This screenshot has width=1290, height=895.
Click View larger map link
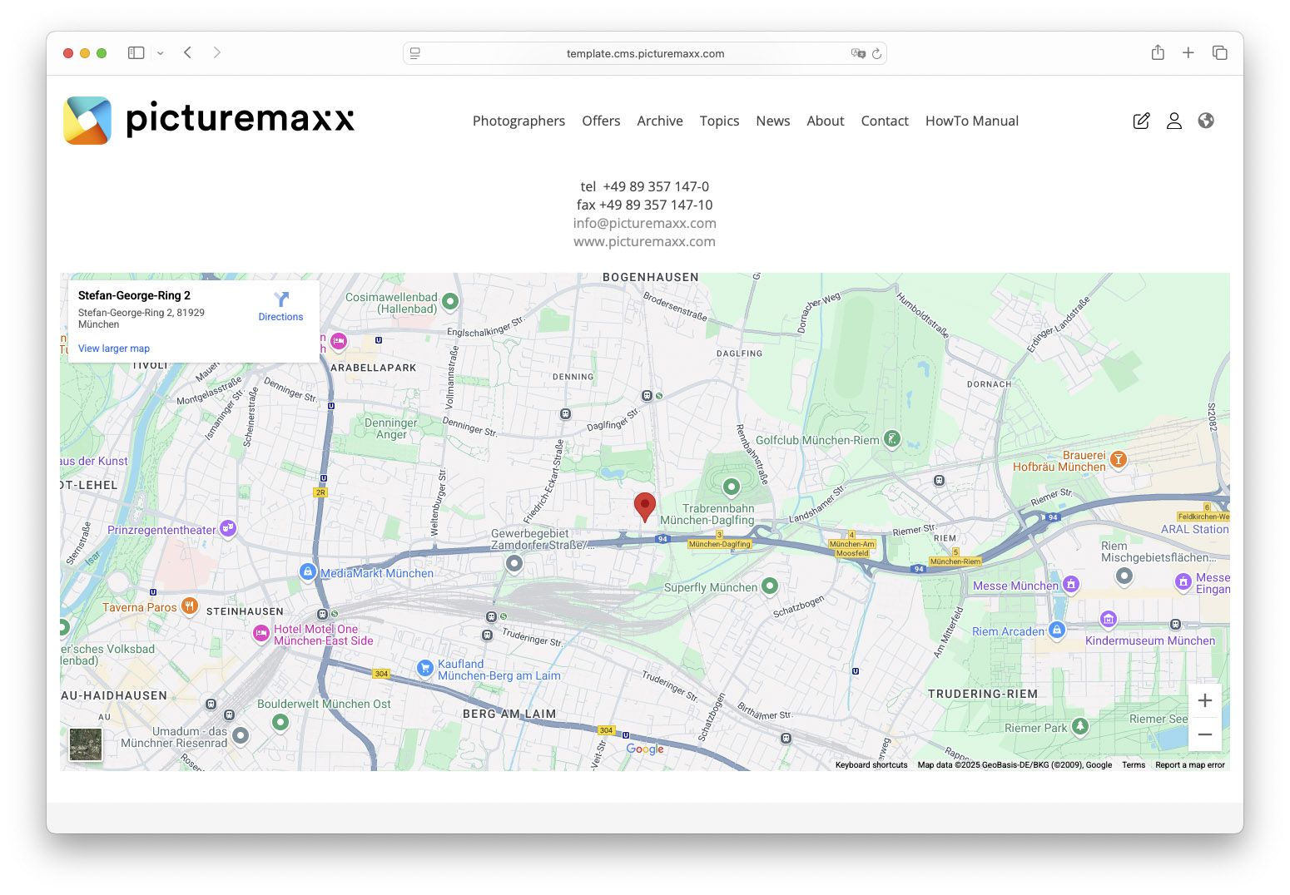point(114,349)
